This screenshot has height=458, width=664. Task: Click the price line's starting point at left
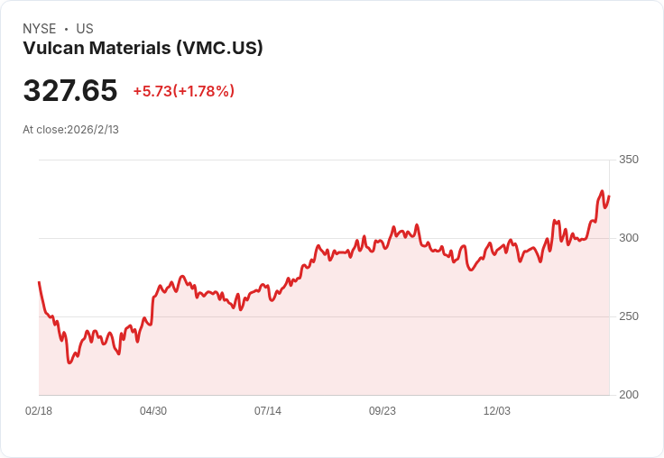click(x=39, y=282)
